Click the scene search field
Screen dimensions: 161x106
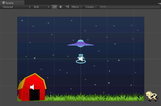[x=130, y=7]
